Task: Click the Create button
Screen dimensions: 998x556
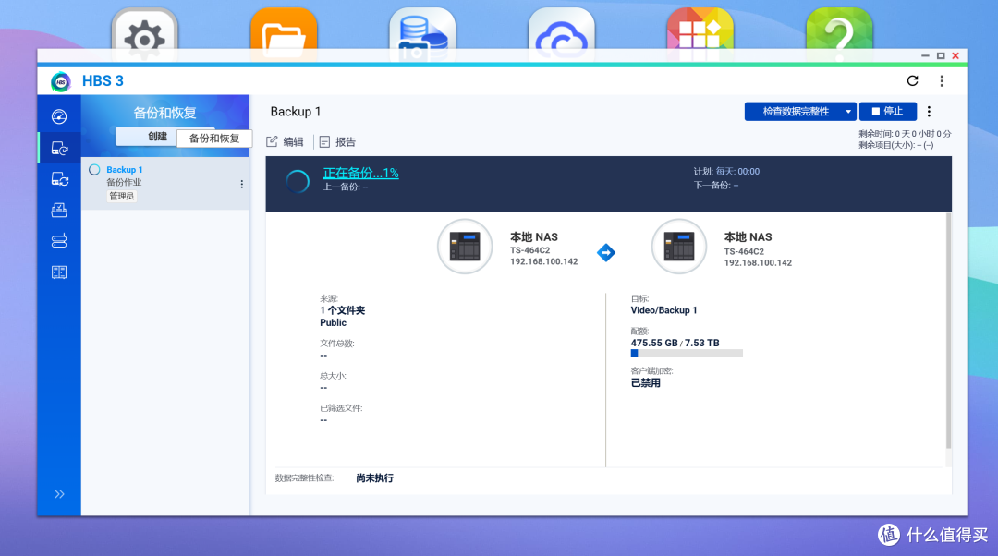Action: click(x=157, y=136)
